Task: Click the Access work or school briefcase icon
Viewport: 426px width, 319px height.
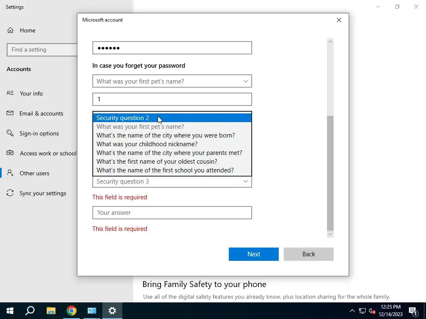Action: (10, 153)
